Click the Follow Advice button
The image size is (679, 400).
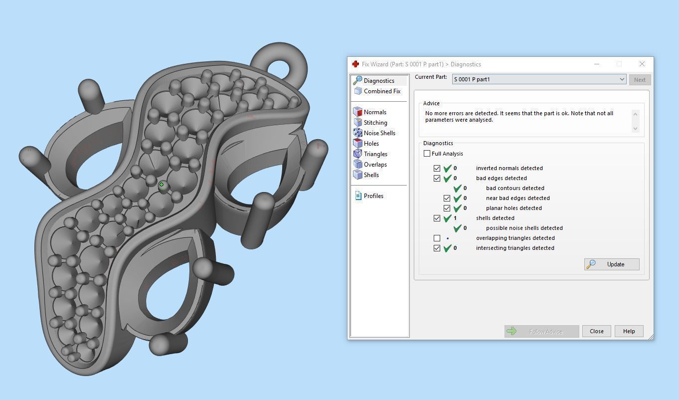pos(541,331)
